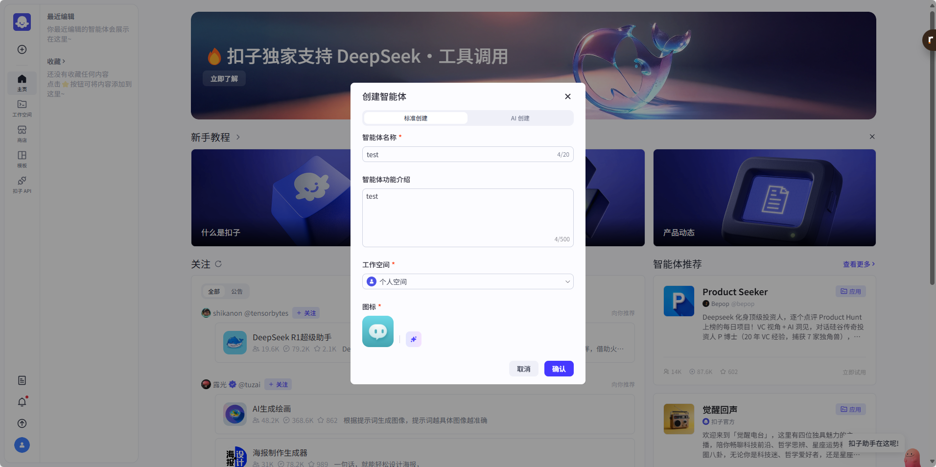
Task: Click the DeepSeek R1超级助手 title
Action: (292, 337)
